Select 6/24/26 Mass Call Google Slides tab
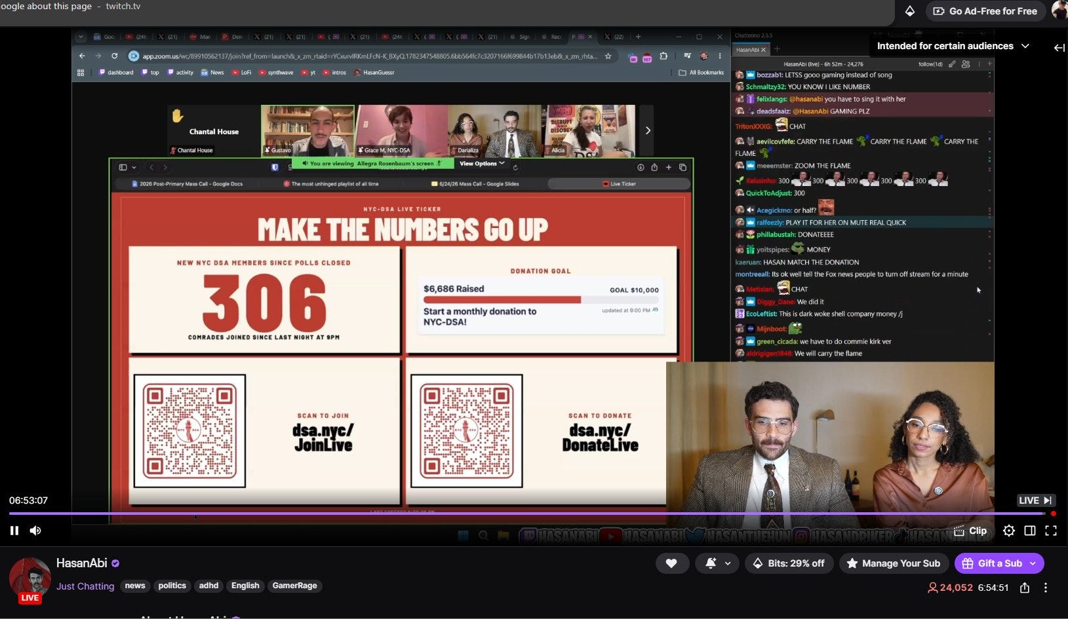Image resolution: width=1068 pixels, height=619 pixels. click(475, 184)
